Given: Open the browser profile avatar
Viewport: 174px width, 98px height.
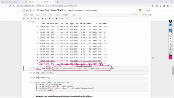Looking at the screenshot, I should (168, 6).
